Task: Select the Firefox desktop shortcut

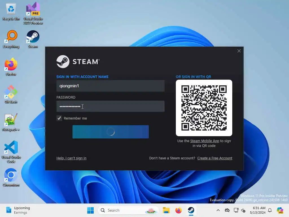Action: [11, 67]
